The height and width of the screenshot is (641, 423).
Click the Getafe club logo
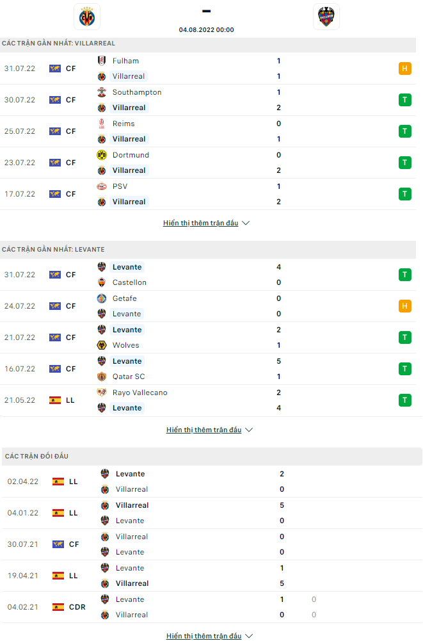101,298
